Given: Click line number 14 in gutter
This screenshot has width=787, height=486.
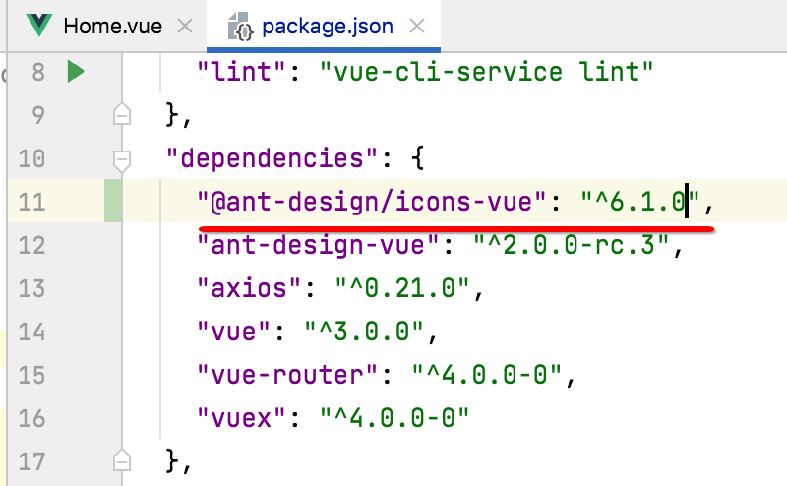Looking at the screenshot, I should click(x=31, y=332).
